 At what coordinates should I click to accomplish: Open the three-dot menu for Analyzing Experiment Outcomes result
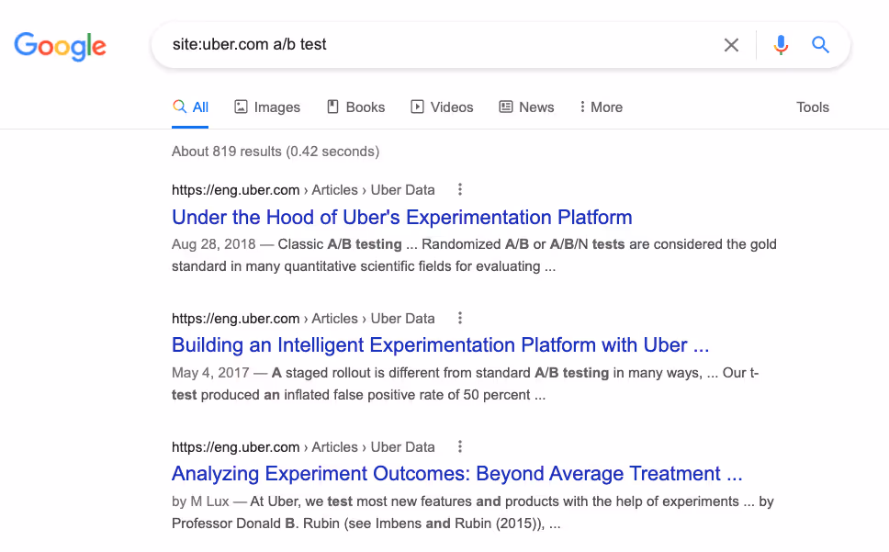pyautogui.click(x=460, y=446)
